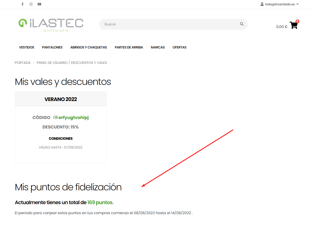Click the barcode icon beside coupon code
The height and width of the screenshot is (228, 312).
tap(55, 117)
